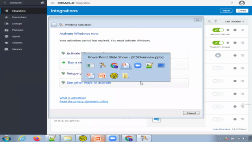Open the actions menu of first integration row
Screen dimensions: 252x142
pyautogui.click(x=243, y=30)
